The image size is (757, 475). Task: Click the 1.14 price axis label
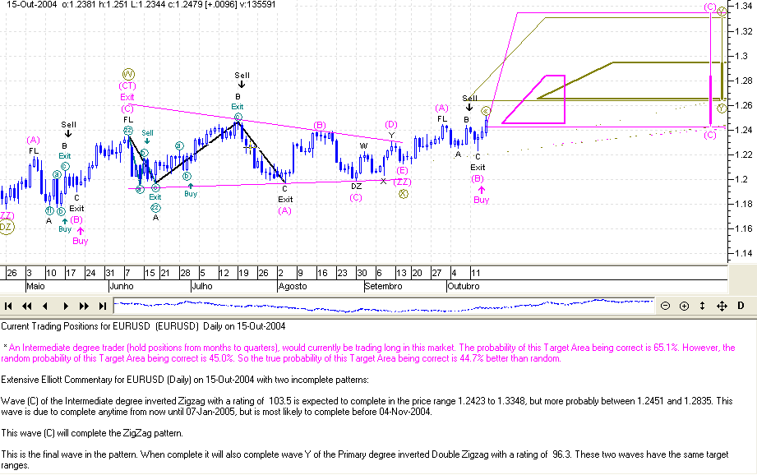(744, 253)
